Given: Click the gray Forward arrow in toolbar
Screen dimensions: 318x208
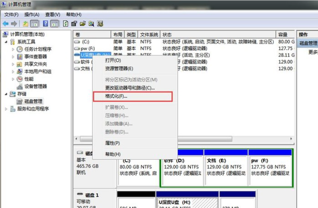Looking at the screenshot, I should 14,24.
